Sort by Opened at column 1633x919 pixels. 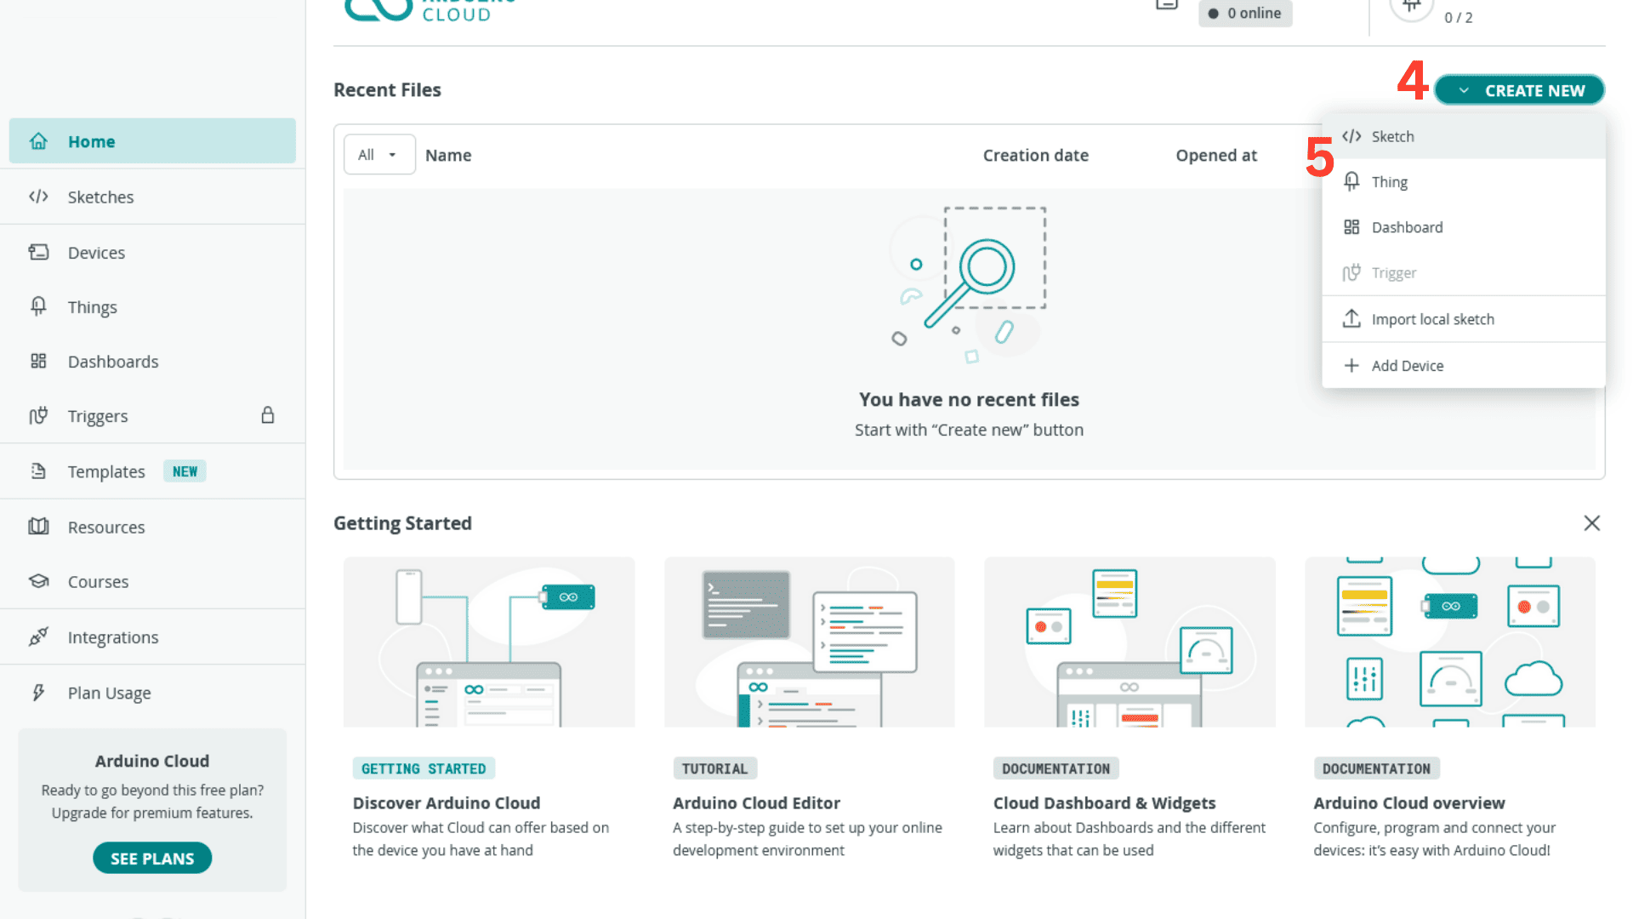point(1216,155)
